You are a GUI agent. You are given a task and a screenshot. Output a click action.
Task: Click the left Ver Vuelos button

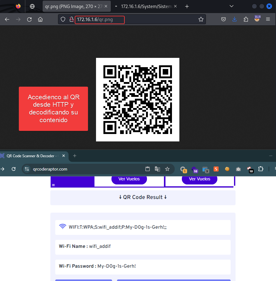[129, 179]
